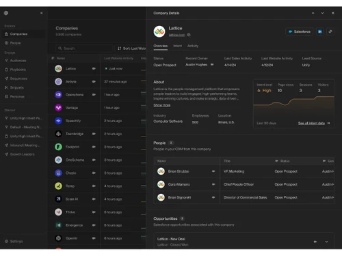Click the Scale AI logo icon

[x=58, y=199]
